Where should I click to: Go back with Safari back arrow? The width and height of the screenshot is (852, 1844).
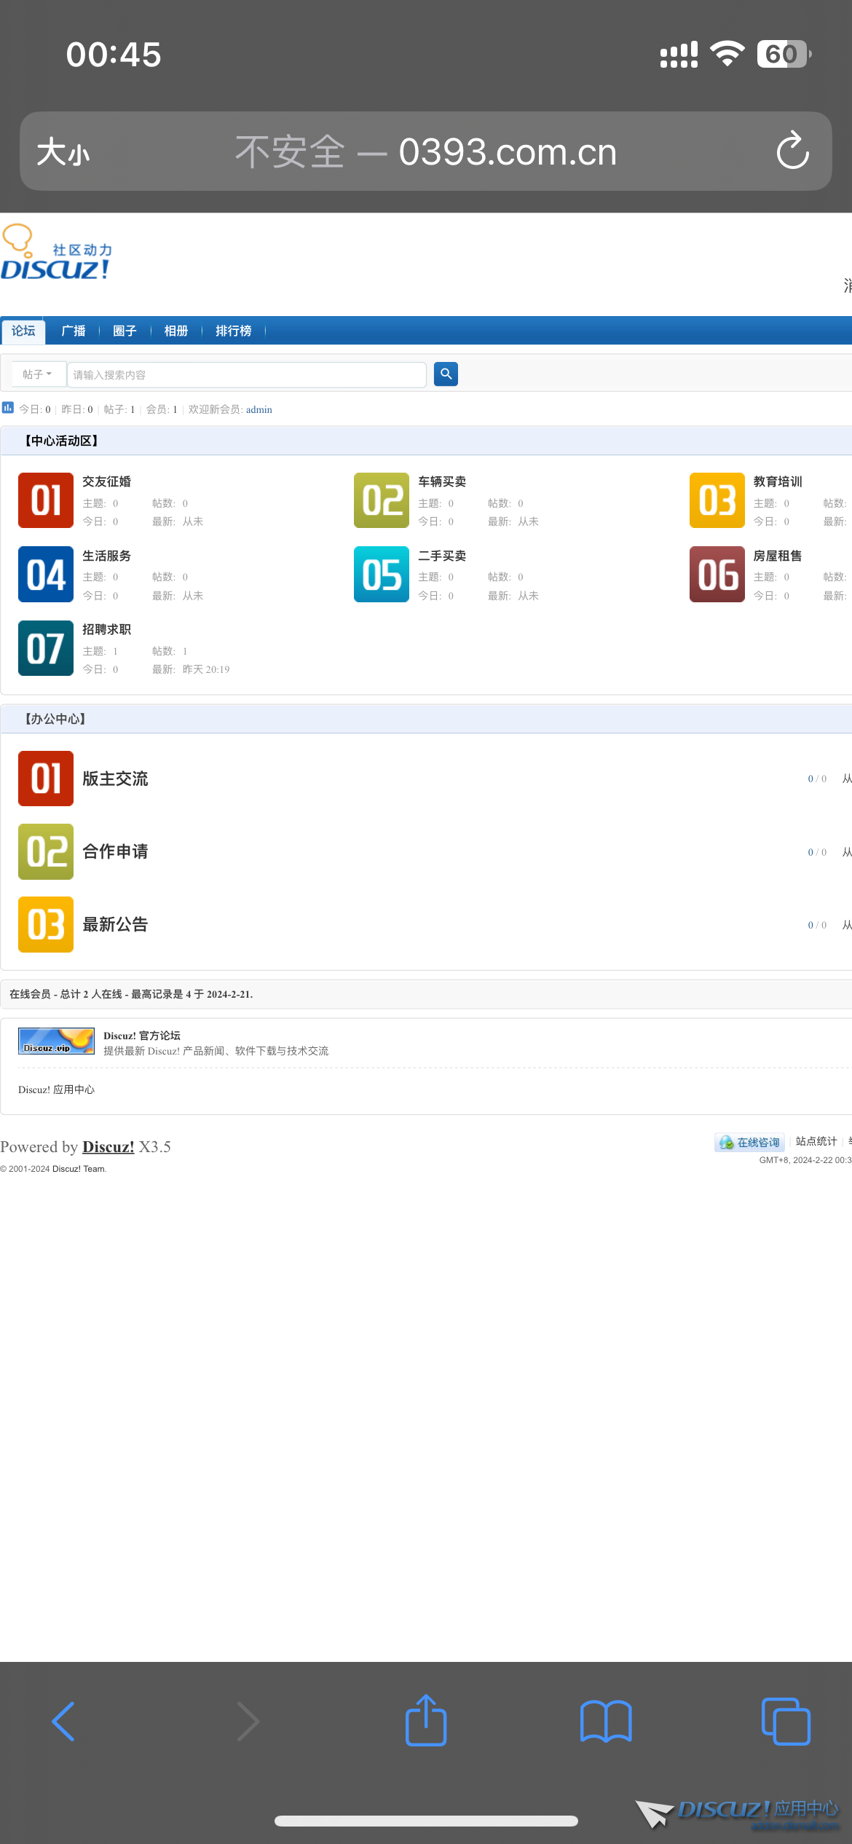click(63, 1722)
